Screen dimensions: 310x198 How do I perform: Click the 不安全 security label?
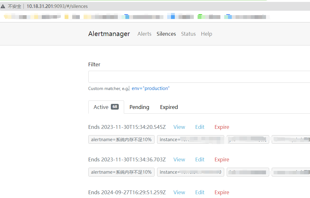pyautogui.click(x=15, y=6)
